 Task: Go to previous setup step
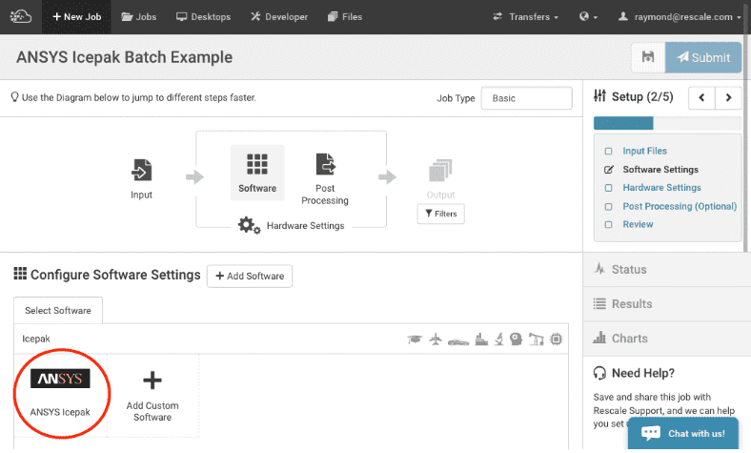click(701, 98)
